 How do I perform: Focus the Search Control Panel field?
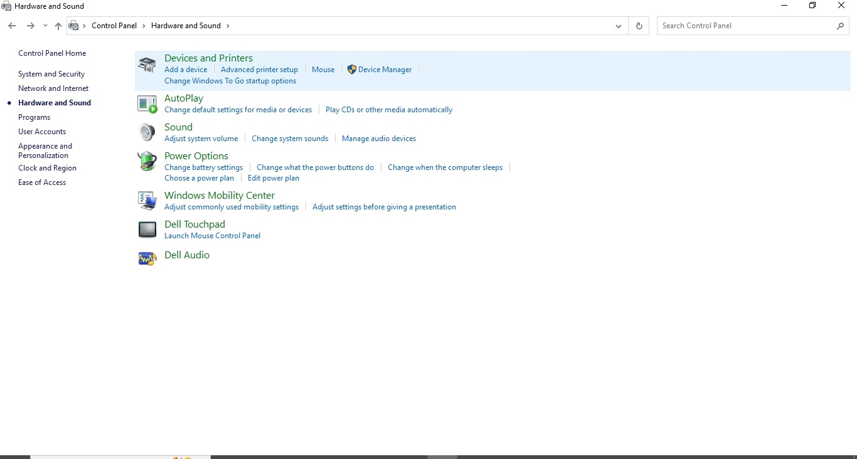point(747,26)
